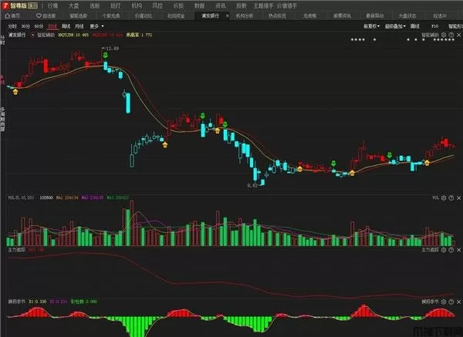Image resolution: width=463 pixels, height=337 pixels.
Task: Close the VOL indicator panel
Action: pyautogui.click(x=459, y=197)
